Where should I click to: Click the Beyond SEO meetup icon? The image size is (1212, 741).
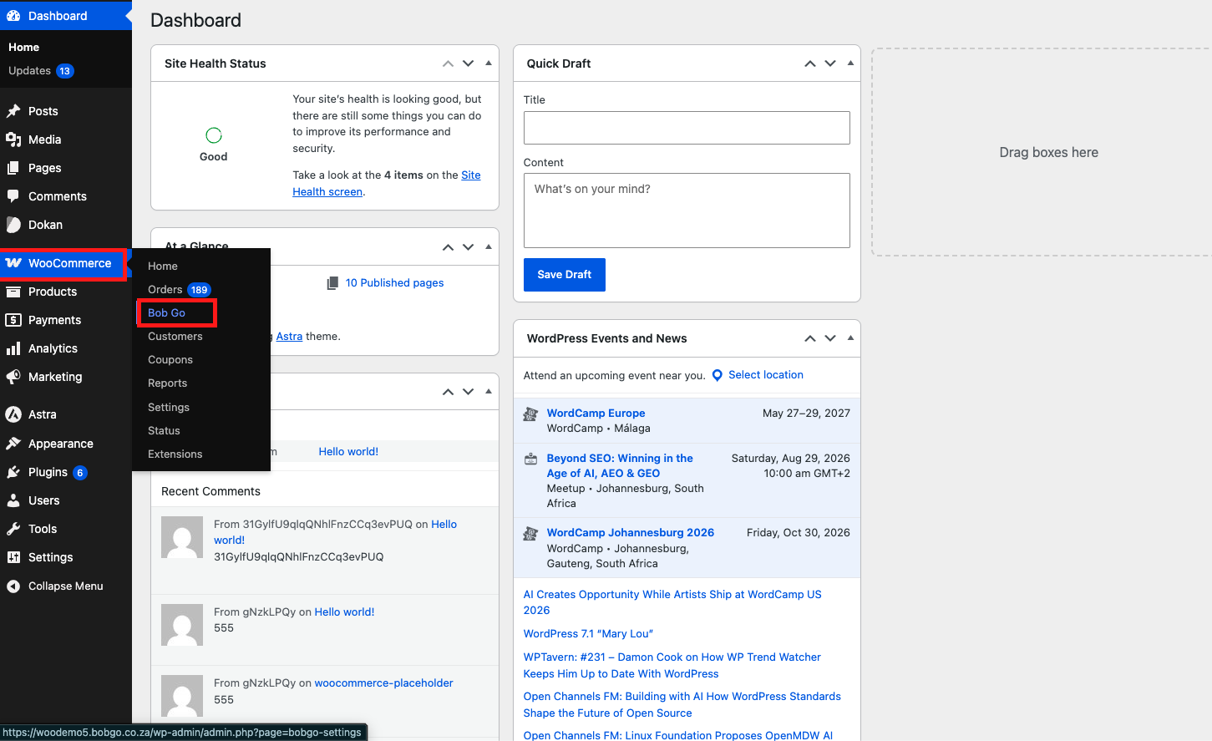tap(530, 459)
